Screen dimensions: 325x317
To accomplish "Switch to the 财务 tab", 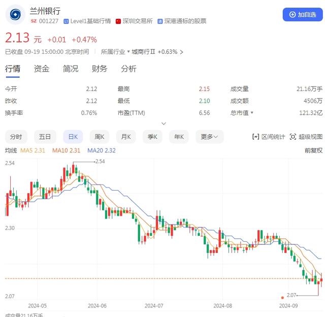I will tap(100, 69).
